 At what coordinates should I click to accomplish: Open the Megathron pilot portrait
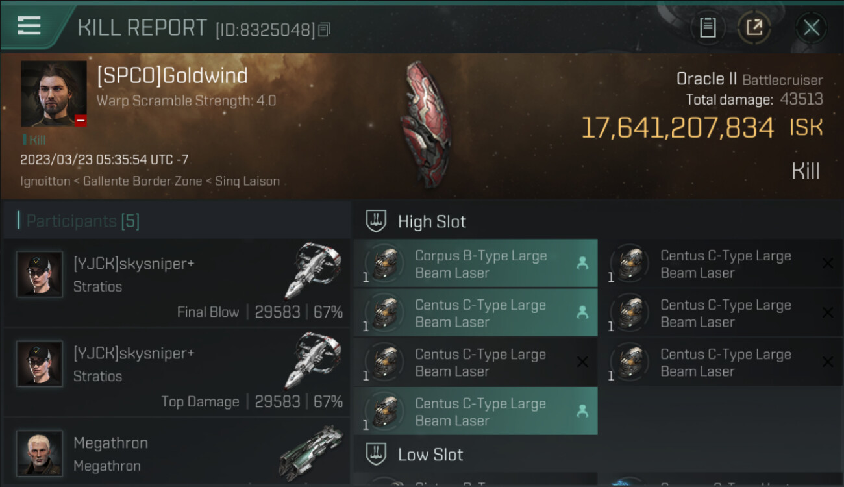point(40,453)
